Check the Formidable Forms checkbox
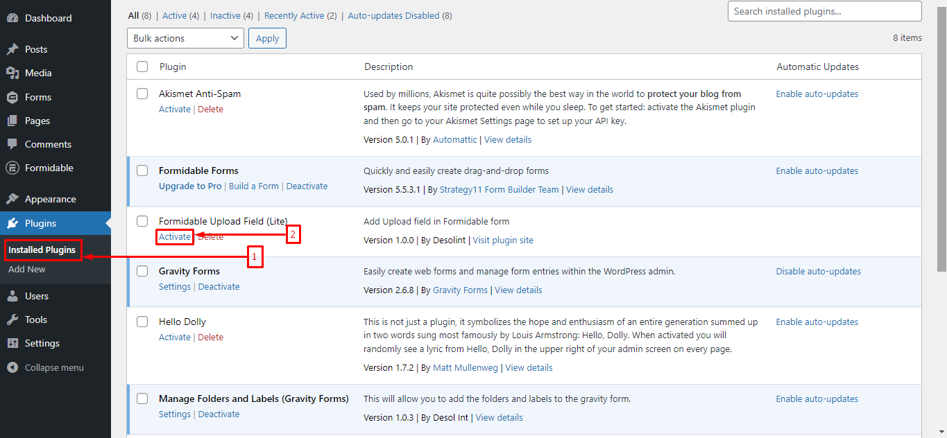Image resolution: width=947 pixels, height=438 pixels. (142, 170)
